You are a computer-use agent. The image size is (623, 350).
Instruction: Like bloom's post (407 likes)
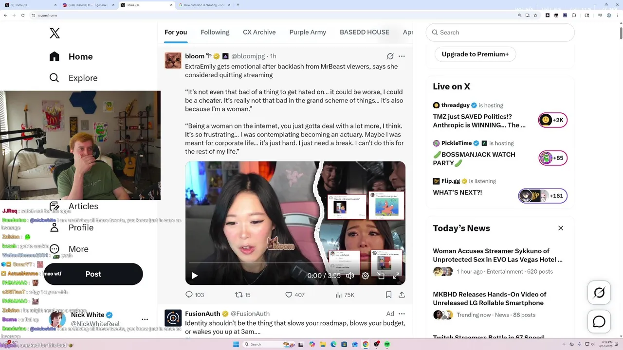tap(295, 295)
